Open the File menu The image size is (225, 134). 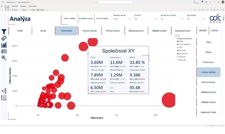click(7, 10)
